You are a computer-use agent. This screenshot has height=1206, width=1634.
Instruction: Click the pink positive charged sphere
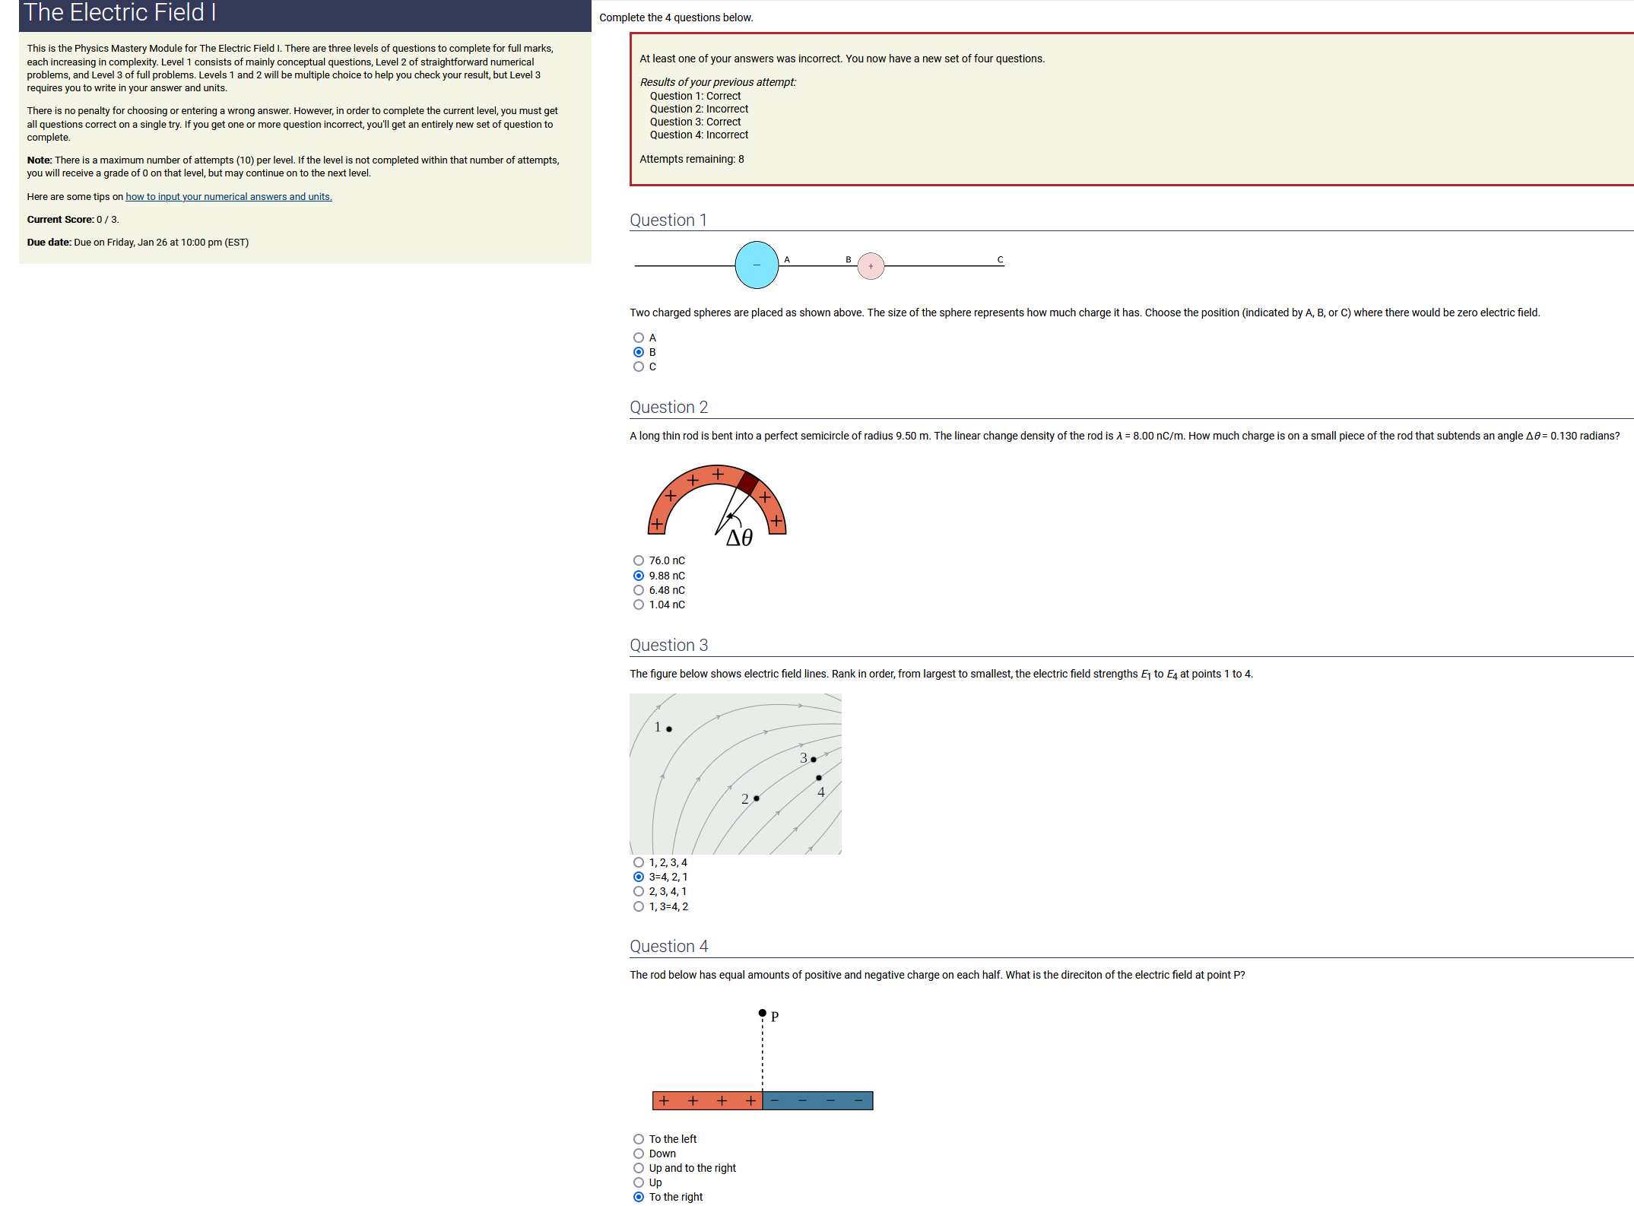871,266
